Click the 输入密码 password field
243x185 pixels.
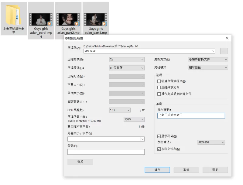191,115
